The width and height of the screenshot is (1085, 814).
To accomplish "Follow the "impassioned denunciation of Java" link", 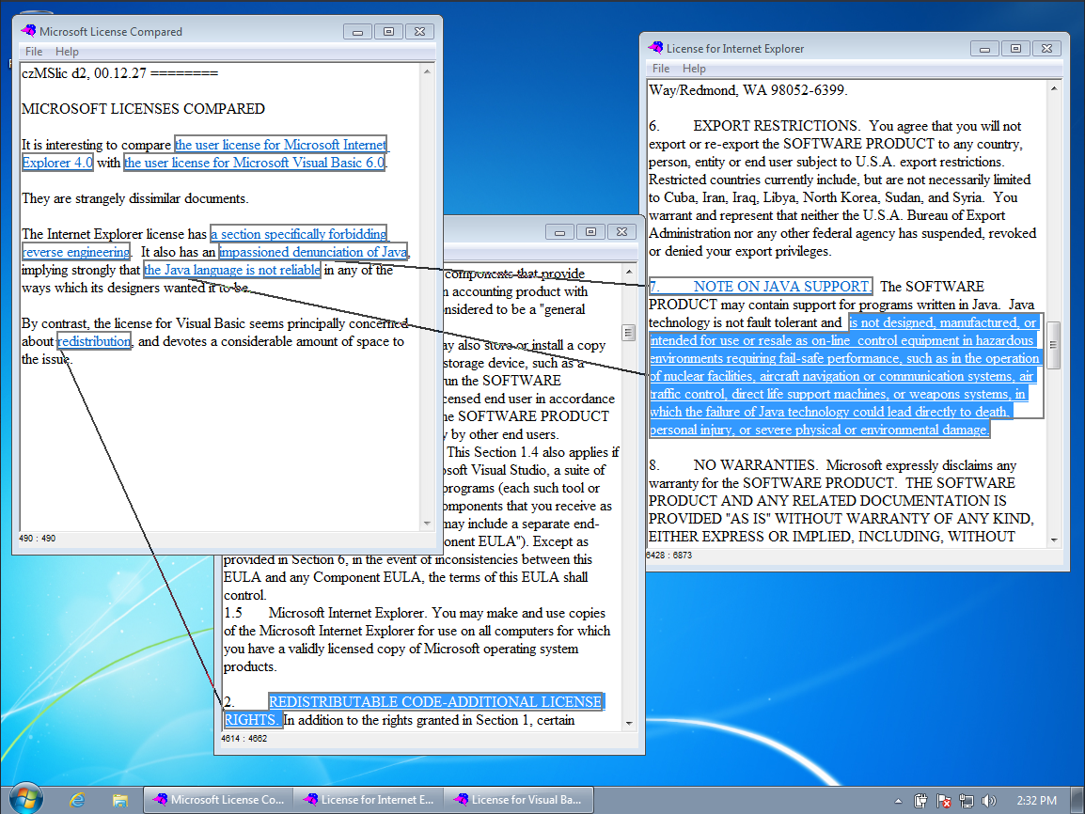I will point(313,252).
